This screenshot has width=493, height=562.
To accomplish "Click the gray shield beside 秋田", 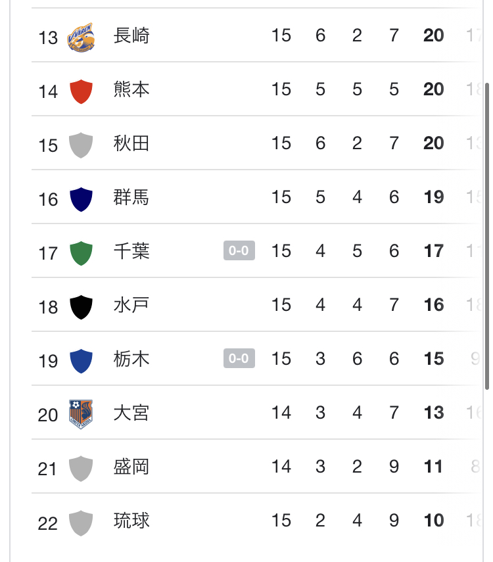I will coord(81,145).
